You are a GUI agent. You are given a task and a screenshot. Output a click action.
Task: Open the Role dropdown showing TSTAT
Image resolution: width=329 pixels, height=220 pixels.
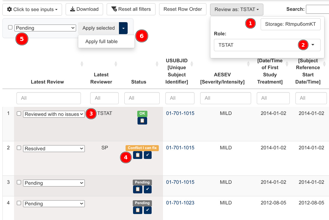(267, 45)
